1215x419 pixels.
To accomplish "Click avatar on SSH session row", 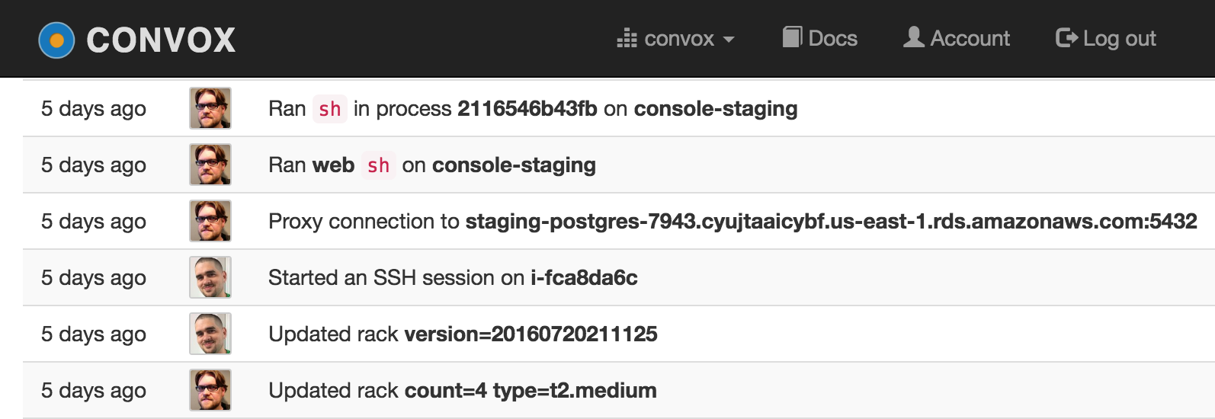I will coord(210,277).
